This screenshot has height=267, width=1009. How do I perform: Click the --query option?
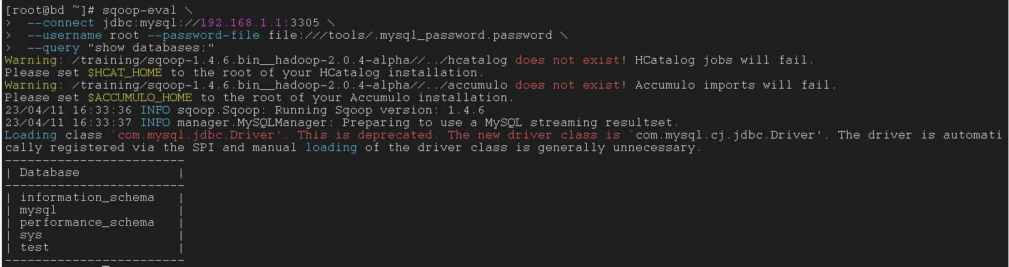click(53, 47)
